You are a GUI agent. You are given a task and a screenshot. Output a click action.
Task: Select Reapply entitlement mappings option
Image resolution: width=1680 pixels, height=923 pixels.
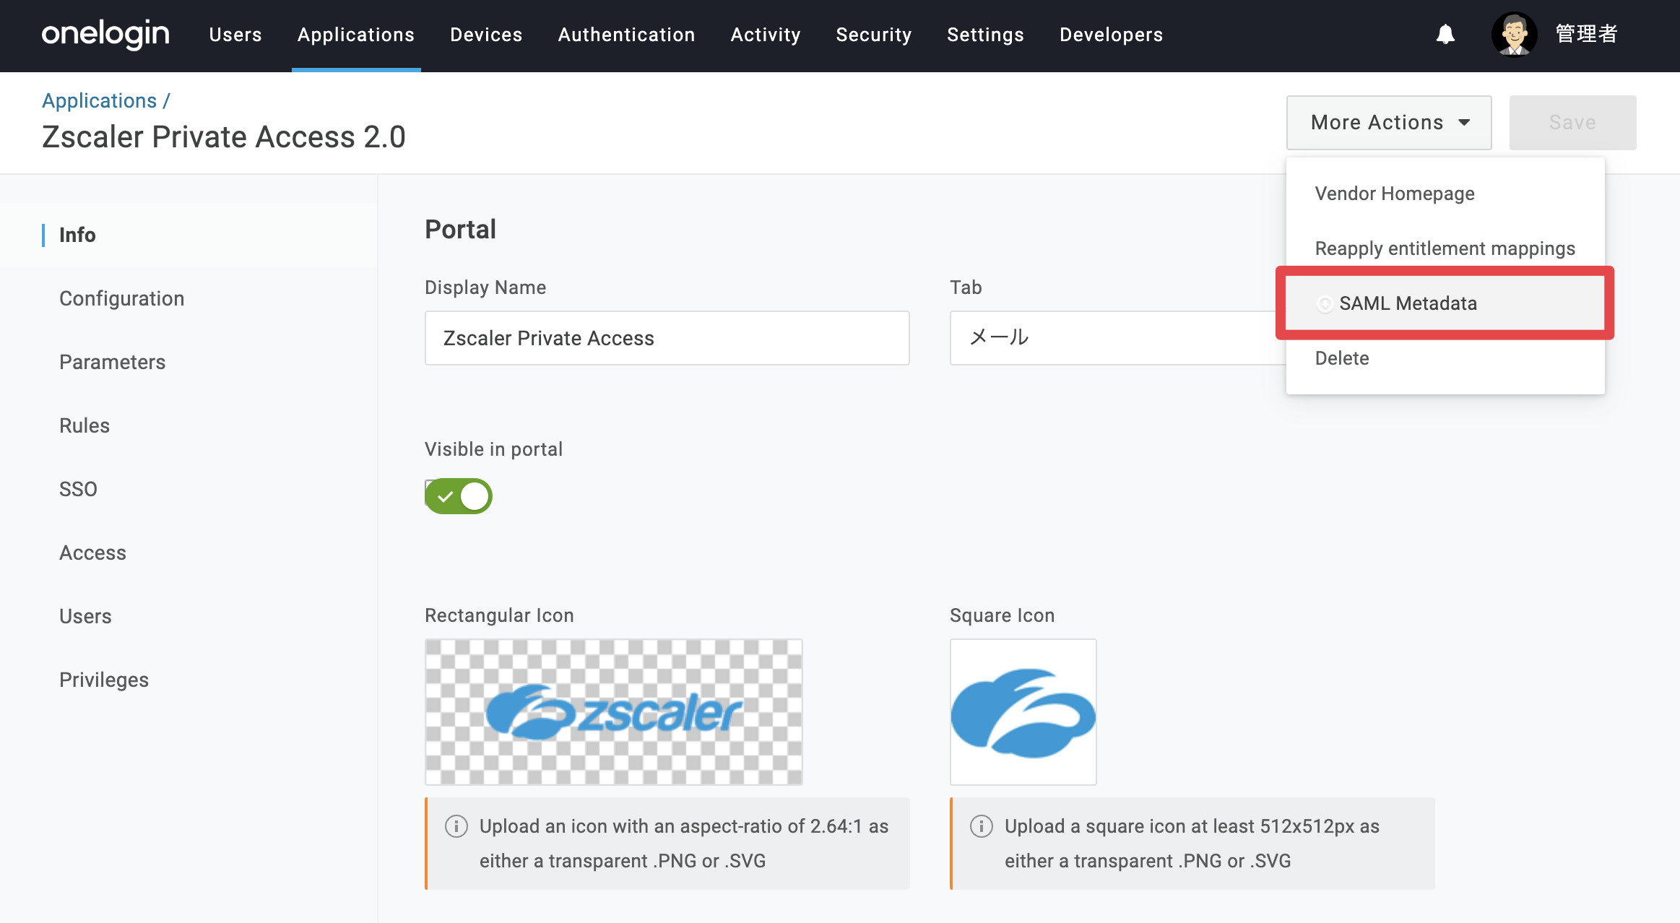1445,248
